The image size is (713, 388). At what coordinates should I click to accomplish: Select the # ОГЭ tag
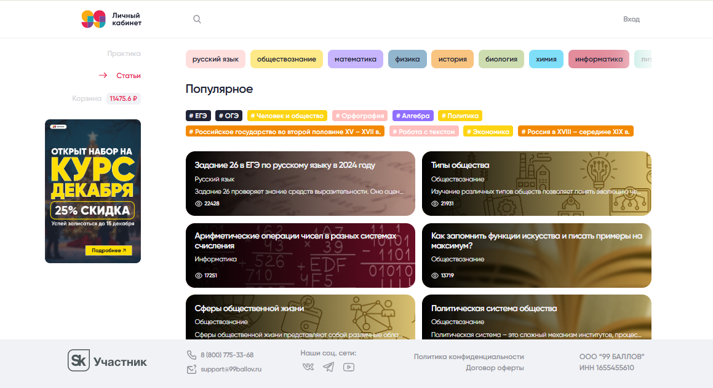[229, 116]
